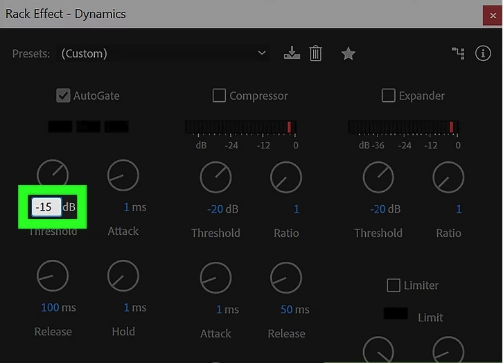
Task: Enable the Limiter checkbox
Action: [393, 285]
